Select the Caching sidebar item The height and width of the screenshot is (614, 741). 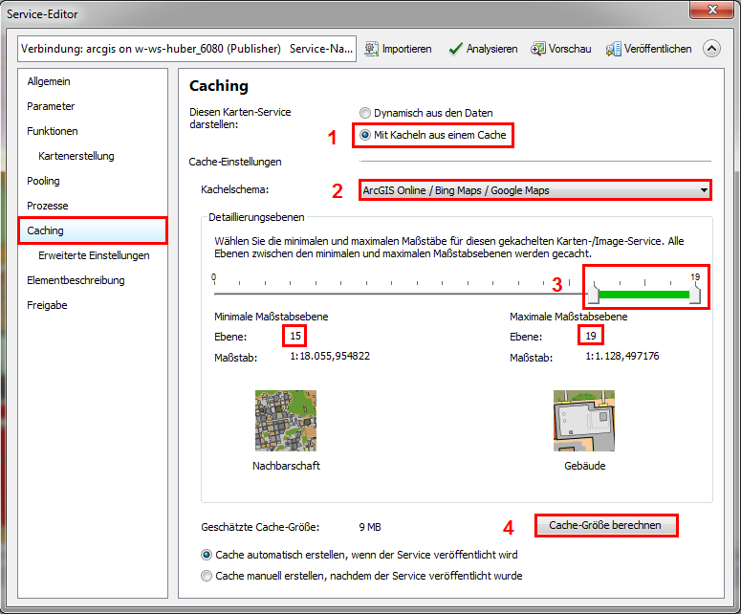coord(93,230)
